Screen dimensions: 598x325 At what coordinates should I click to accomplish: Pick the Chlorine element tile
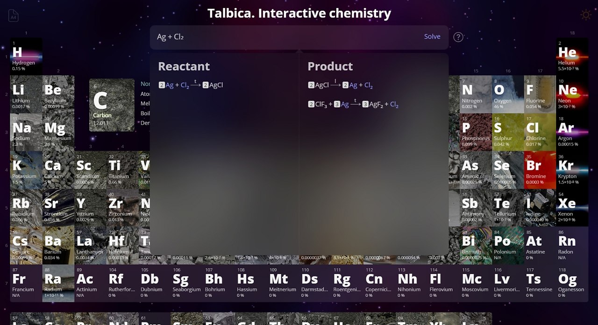[x=540, y=132]
